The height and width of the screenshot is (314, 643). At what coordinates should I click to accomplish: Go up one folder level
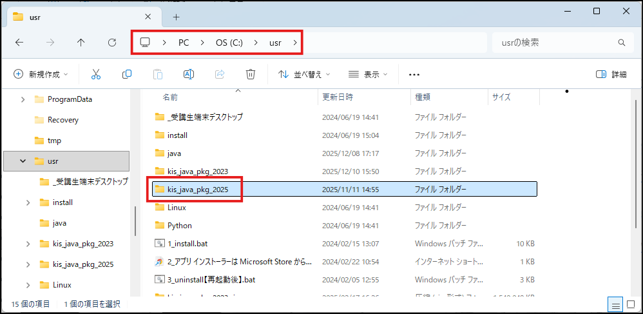click(x=81, y=43)
